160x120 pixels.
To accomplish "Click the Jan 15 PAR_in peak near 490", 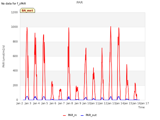I will 127,65.
